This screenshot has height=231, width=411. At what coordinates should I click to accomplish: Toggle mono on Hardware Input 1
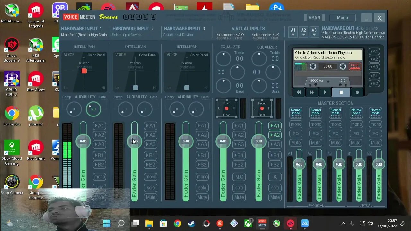(99, 177)
